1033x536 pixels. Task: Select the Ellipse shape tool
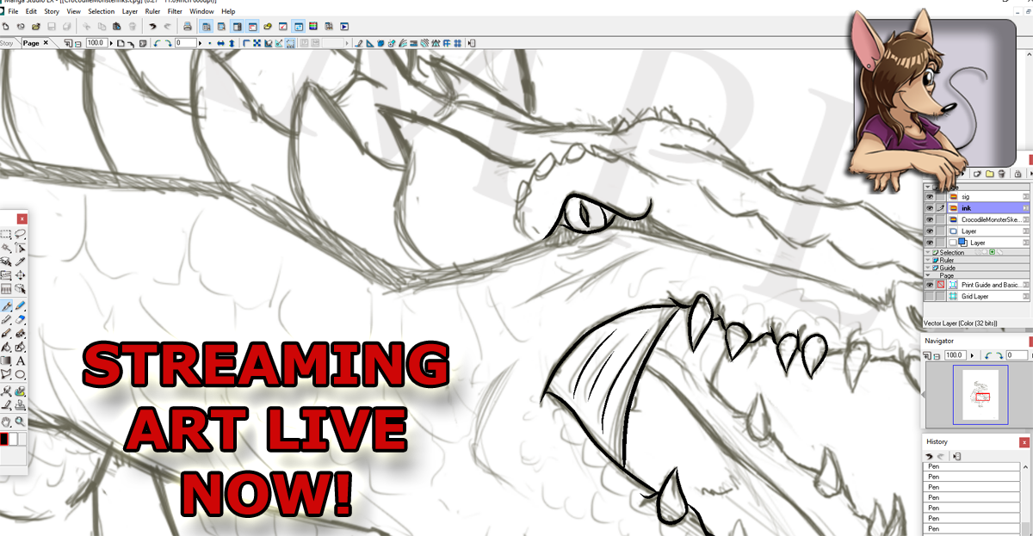click(20, 374)
